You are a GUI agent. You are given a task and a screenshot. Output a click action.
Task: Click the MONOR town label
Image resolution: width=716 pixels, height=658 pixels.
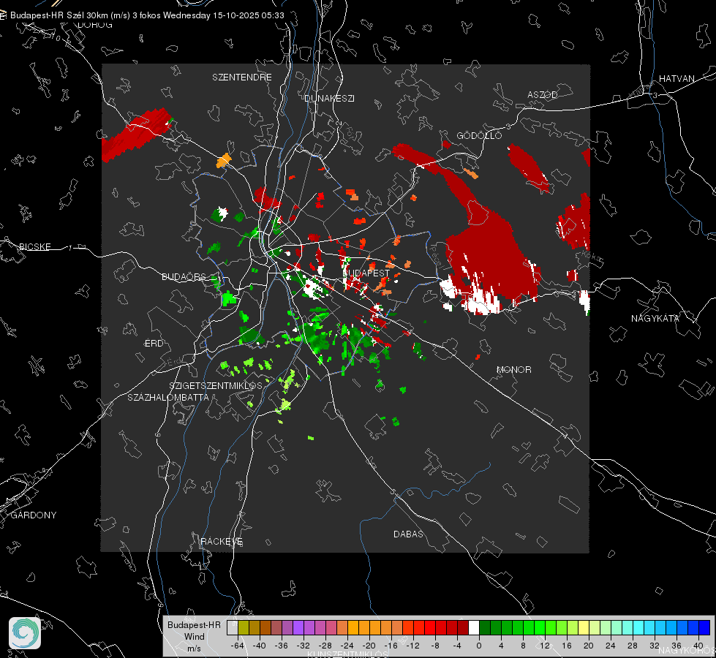(x=513, y=369)
